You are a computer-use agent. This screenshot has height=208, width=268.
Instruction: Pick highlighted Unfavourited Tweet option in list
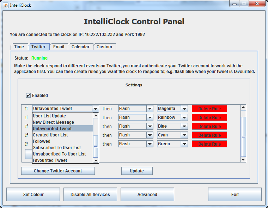pyautogui.click(x=63, y=129)
